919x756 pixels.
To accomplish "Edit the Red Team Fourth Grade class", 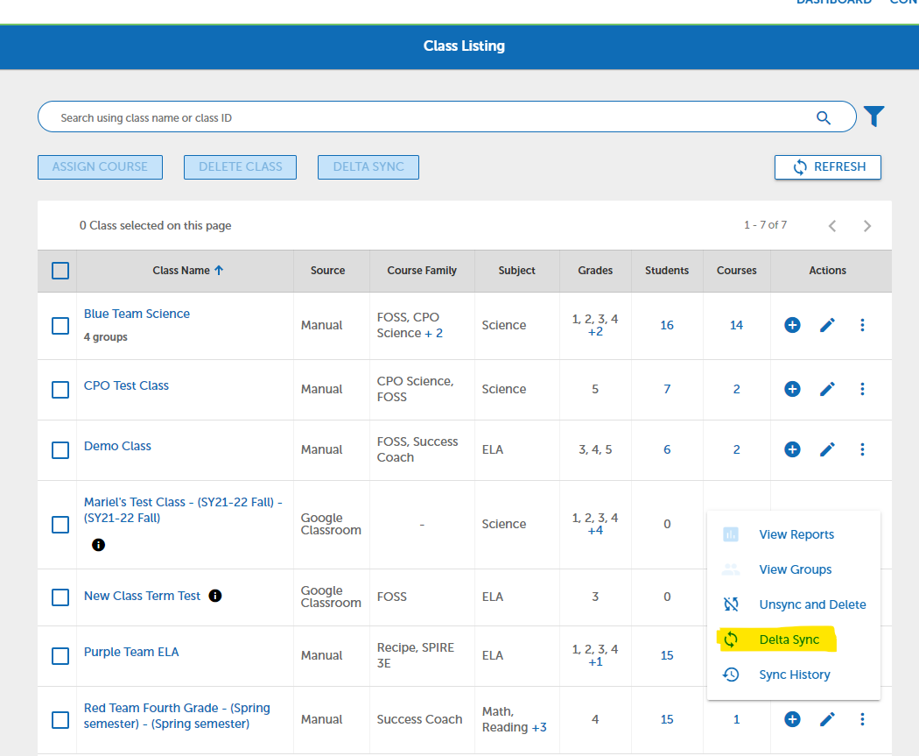I will coord(828,719).
